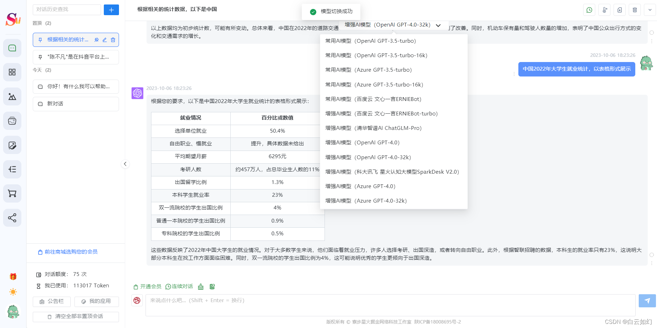The height and width of the screenshot is (328, 657).
Task: Click the broom clear-context icon above input
Action: 201,287
